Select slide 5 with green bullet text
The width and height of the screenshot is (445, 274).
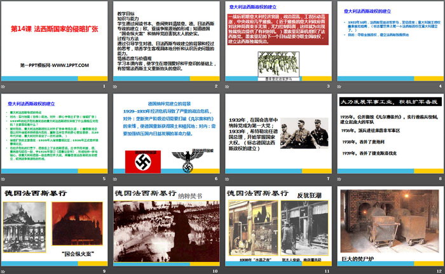click(54, 134)
